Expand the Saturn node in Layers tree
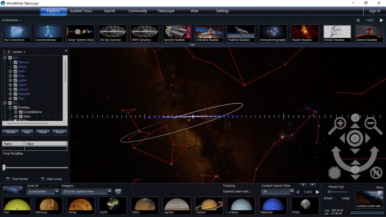 coord(10,85)
